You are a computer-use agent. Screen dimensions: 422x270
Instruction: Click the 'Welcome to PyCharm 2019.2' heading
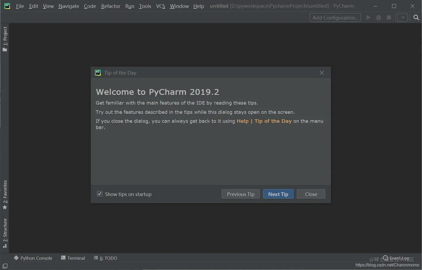[x=157, y=92]
